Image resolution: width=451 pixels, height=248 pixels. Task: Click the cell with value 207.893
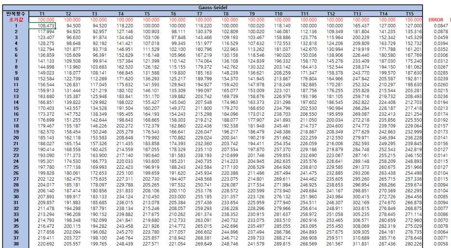click(x=42, y=197)
